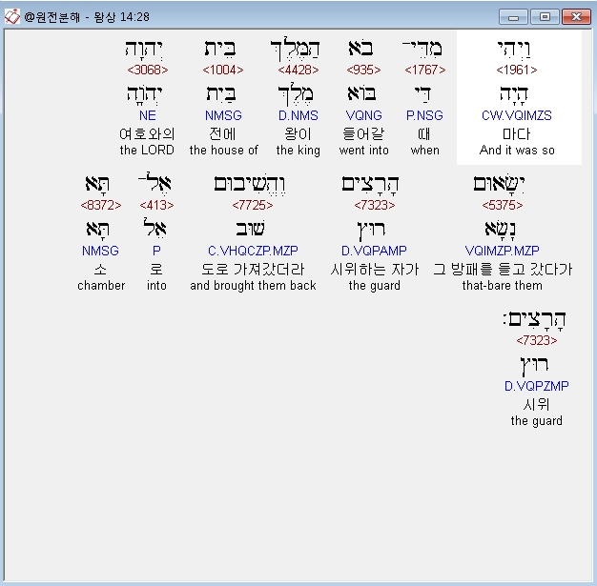
Task: Click the Hebrew word above <3068>
Action: 144,50
